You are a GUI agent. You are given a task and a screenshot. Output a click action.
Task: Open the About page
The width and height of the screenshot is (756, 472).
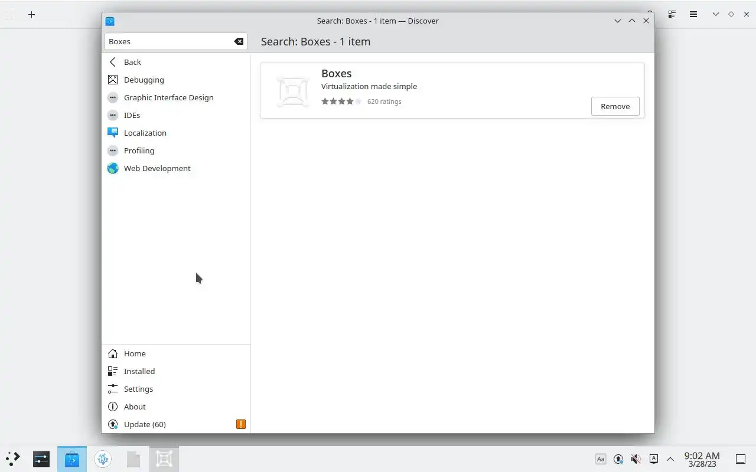(176, 407)
